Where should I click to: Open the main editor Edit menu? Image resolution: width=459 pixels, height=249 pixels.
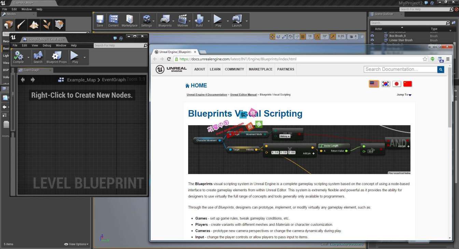click(x=14, y=9)
